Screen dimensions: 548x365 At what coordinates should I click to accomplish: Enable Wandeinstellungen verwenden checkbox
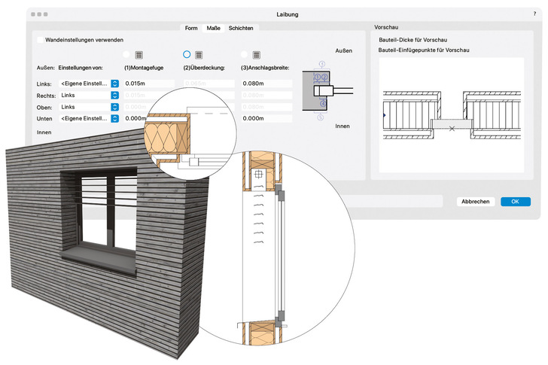tap(41, 39)
